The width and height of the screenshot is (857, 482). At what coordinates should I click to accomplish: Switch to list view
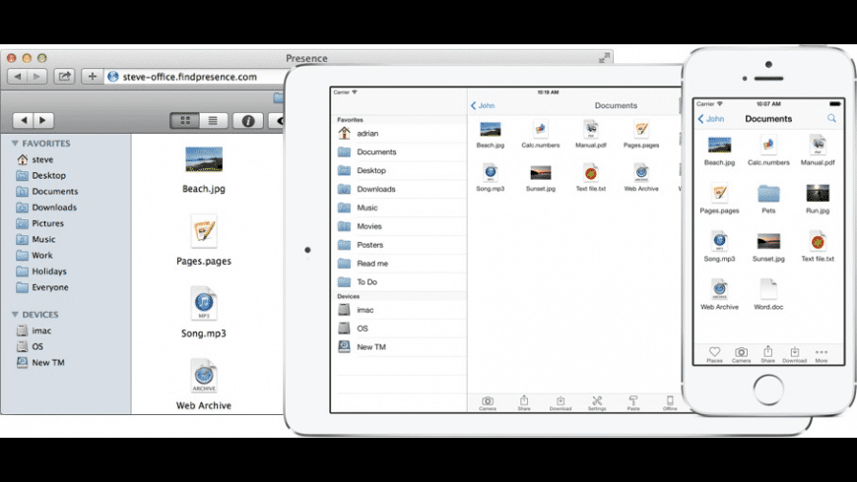(x=213, y=121)
